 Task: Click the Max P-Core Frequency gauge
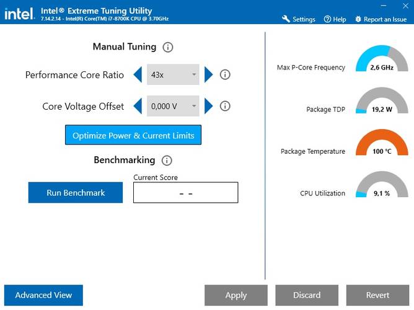tap(382, 59)
